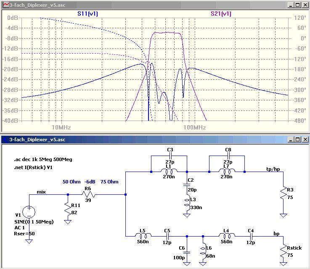This screenshot has width=310, height=269.
Task: Select the resistor R6 39 ohm symbol
Action: [89, 195]
